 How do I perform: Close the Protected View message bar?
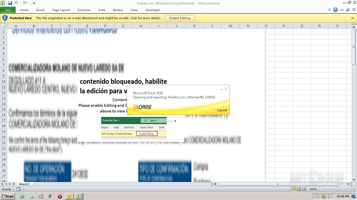(x=353, y=18)
